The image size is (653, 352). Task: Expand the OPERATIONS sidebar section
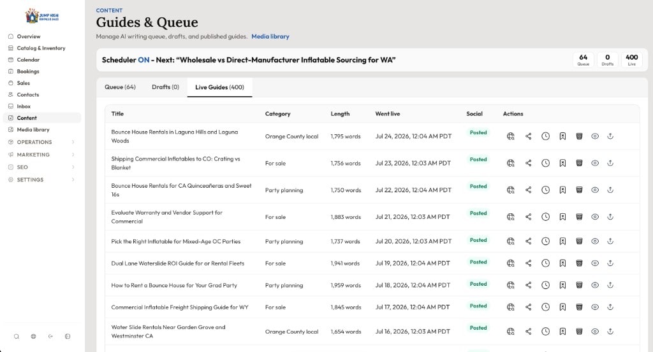click(41, 142)
